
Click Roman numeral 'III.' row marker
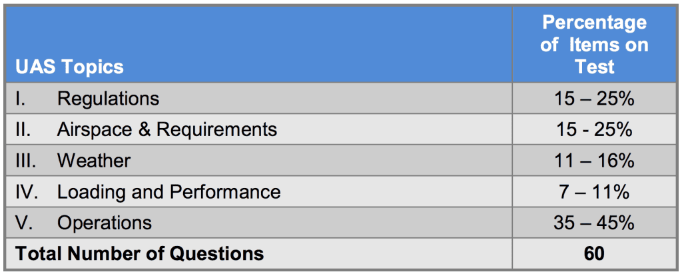point(25,161)
